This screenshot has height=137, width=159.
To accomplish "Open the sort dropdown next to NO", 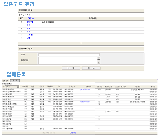I will coord(12,86).
